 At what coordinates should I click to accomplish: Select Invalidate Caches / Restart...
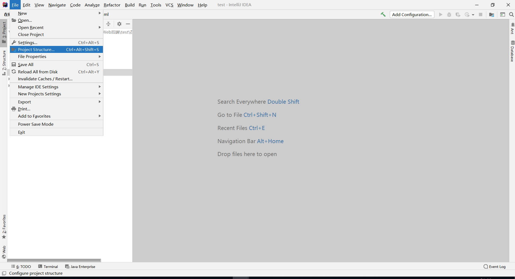56,79
